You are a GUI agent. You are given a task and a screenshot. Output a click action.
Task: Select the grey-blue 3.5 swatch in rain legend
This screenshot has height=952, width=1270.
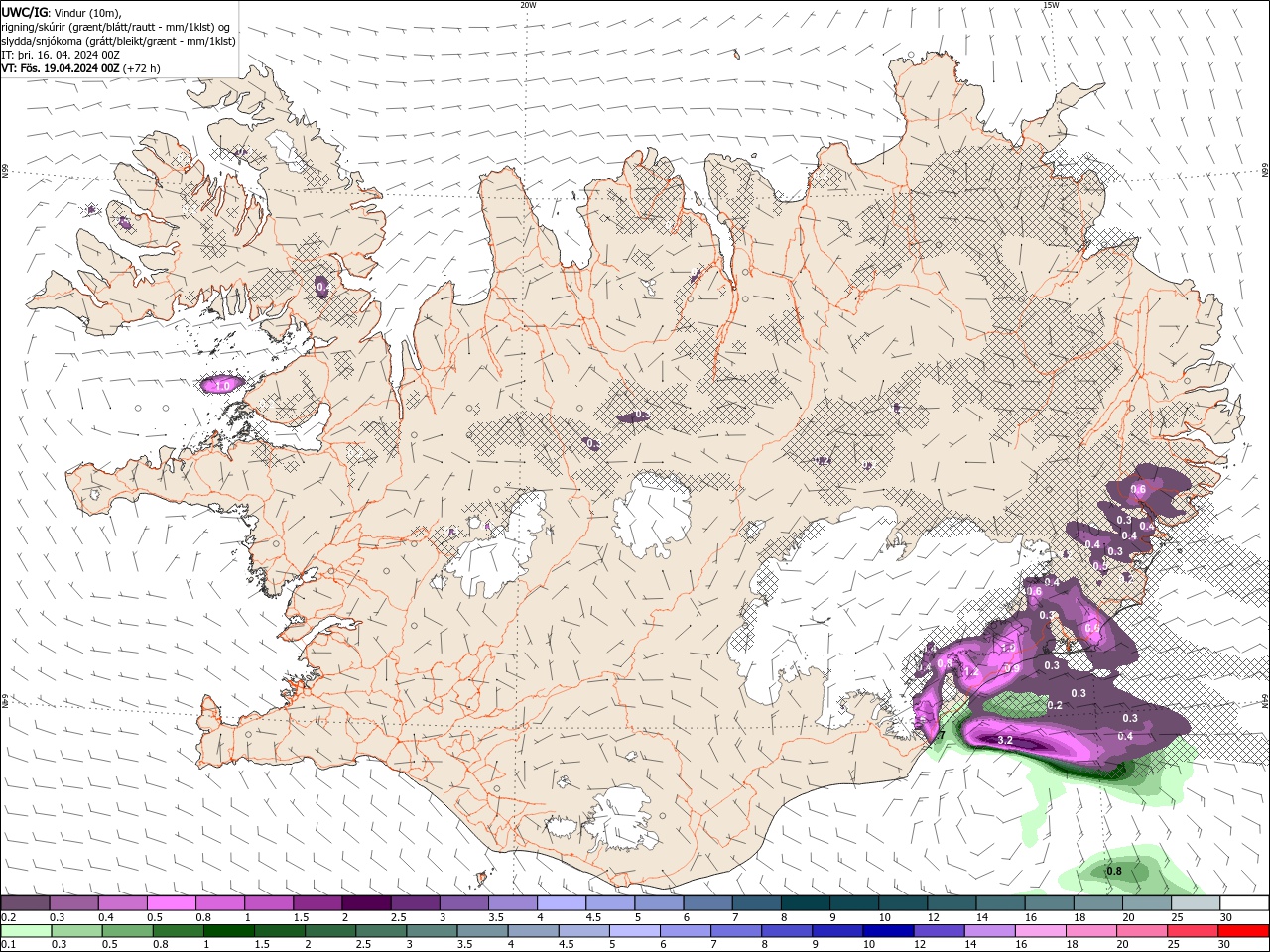[483, 931]
